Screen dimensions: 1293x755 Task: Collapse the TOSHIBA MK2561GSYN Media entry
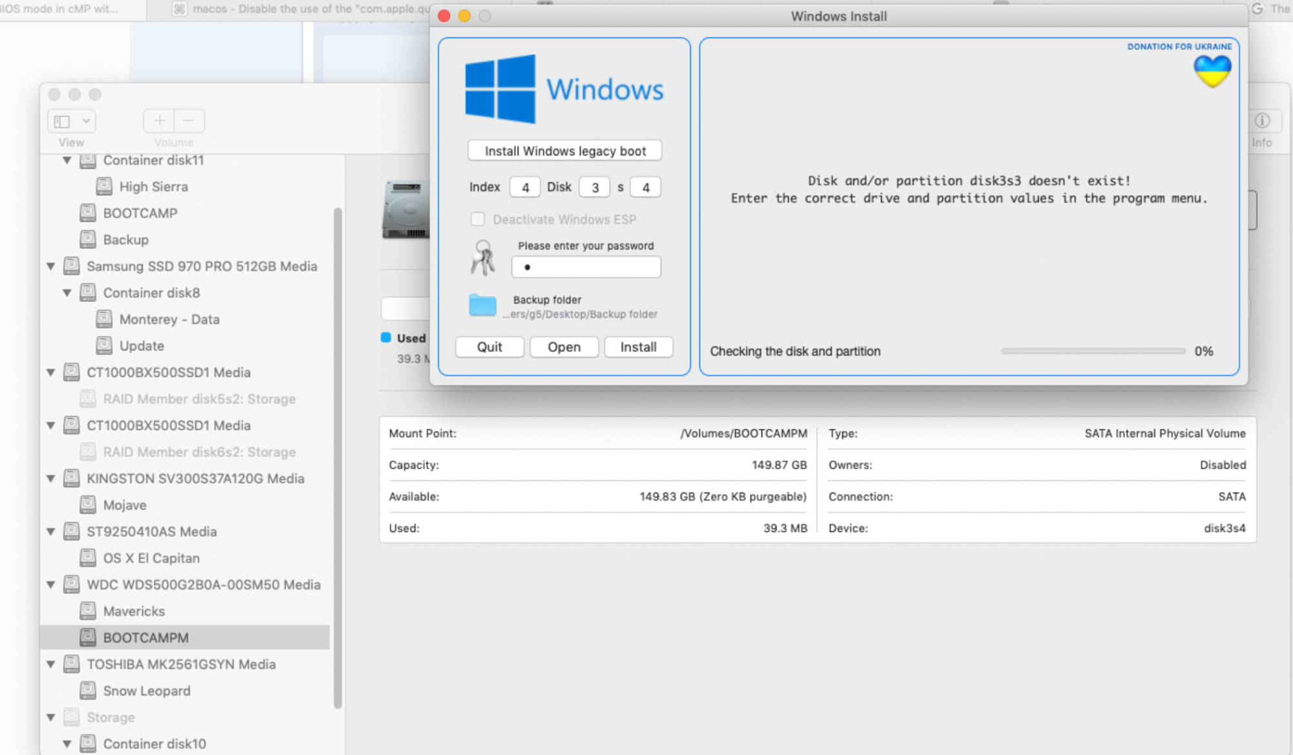point(51,665)
